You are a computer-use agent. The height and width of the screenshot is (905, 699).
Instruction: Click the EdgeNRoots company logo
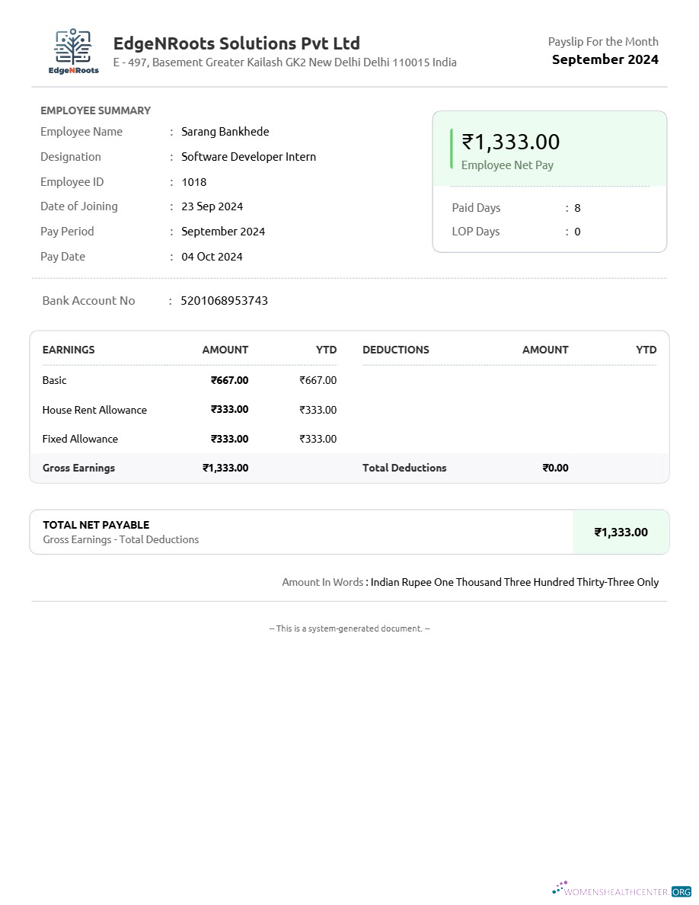(x=73, y=49)
